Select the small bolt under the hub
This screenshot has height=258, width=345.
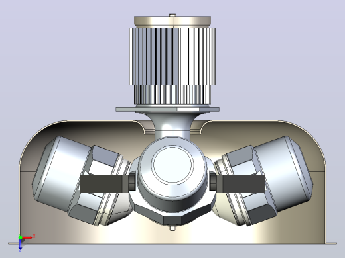[x=172, y=228]
